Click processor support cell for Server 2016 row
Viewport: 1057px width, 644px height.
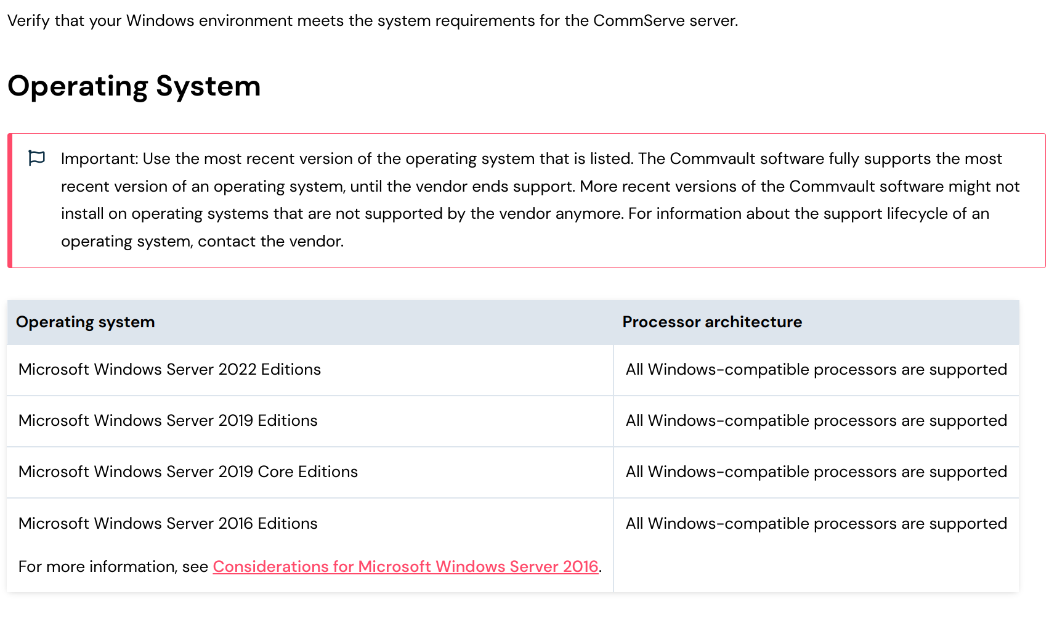click(x=816, y=545)
